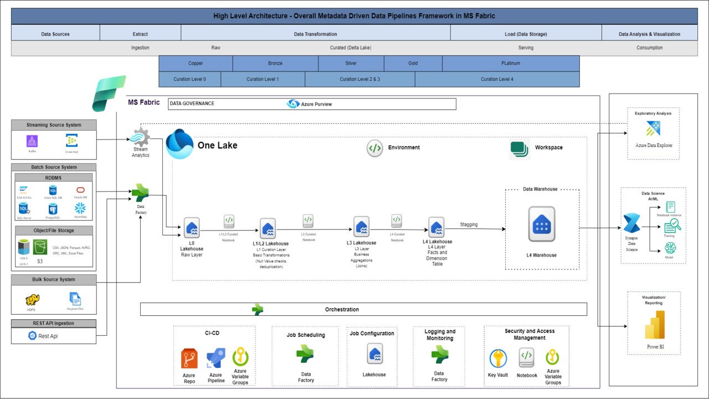Screen dimensions: 709x399
Task: Click the L1/L2 Curated Notebook icon
Action: 229,222
